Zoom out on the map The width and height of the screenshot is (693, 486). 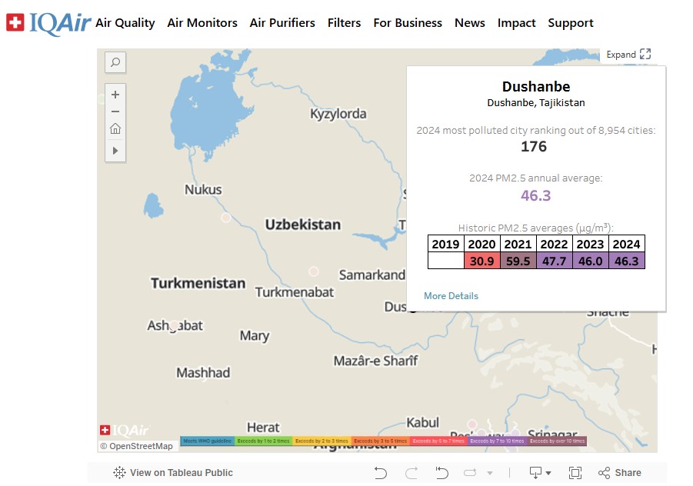(x=115, y=112)
